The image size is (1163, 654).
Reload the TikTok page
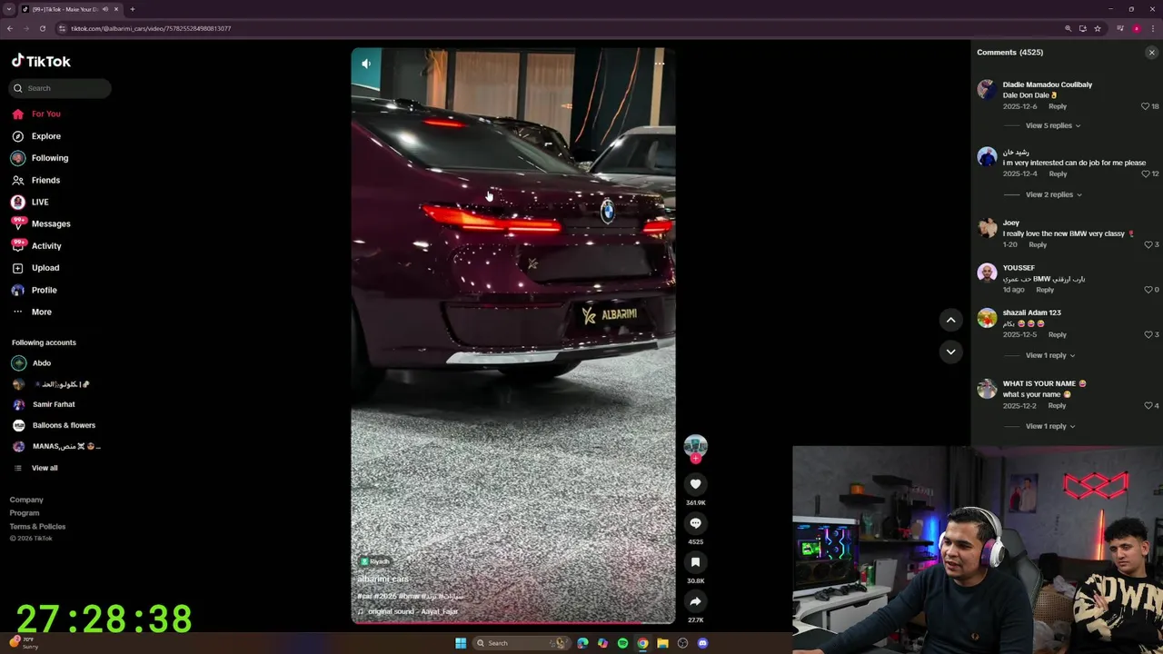42,28
